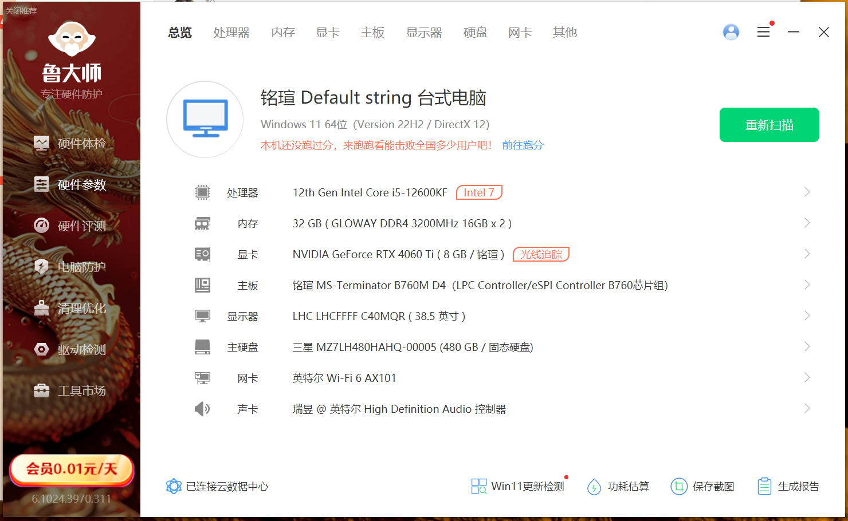
Task: Click the 会员0.01元/天 promotion button
Action: click(71, 469)
